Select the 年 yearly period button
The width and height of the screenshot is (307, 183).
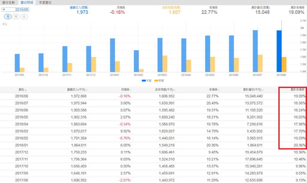click(24, 17)
